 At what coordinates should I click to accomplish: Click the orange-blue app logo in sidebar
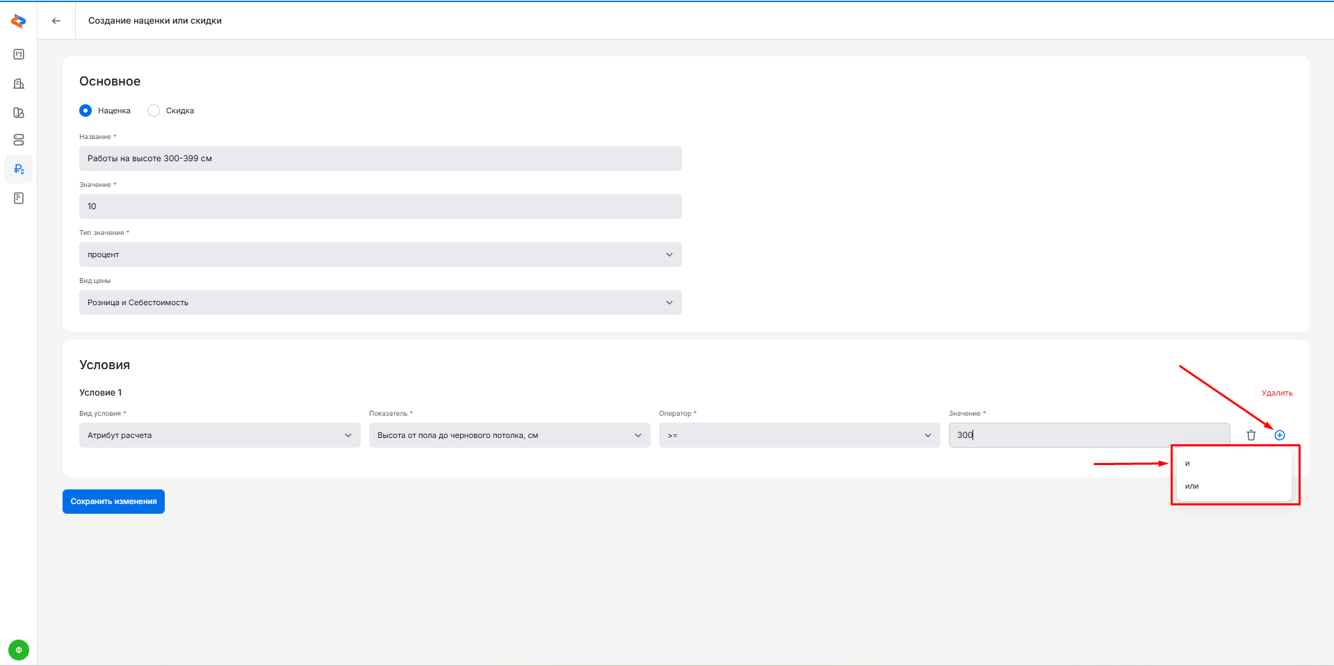tap(19, 22)
